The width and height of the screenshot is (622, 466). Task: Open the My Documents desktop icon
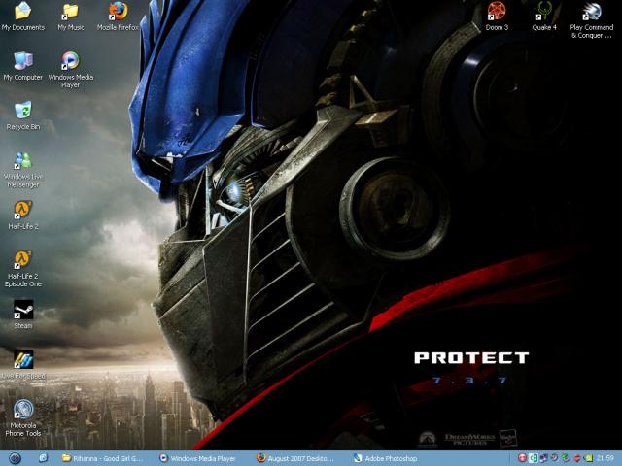coord(23,17)
